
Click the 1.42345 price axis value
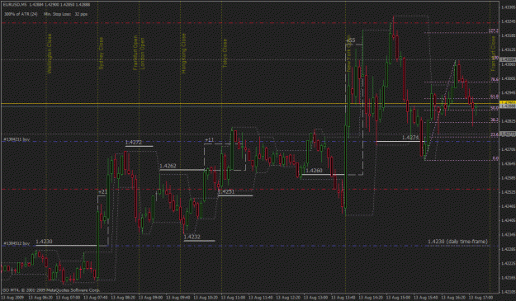pos(508,235)
